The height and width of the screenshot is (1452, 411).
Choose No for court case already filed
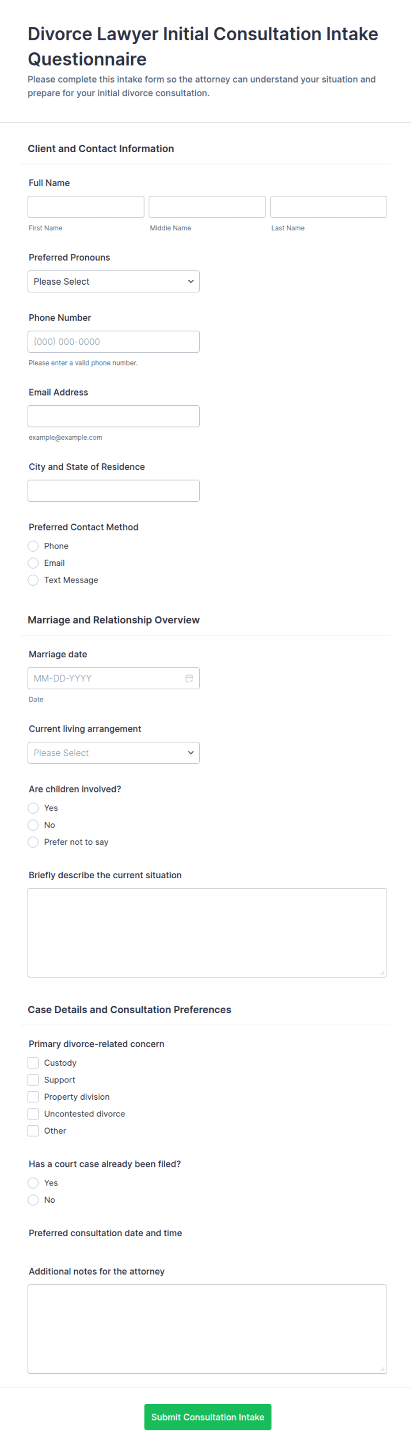pyautogui.click(x=33, y=1200)
